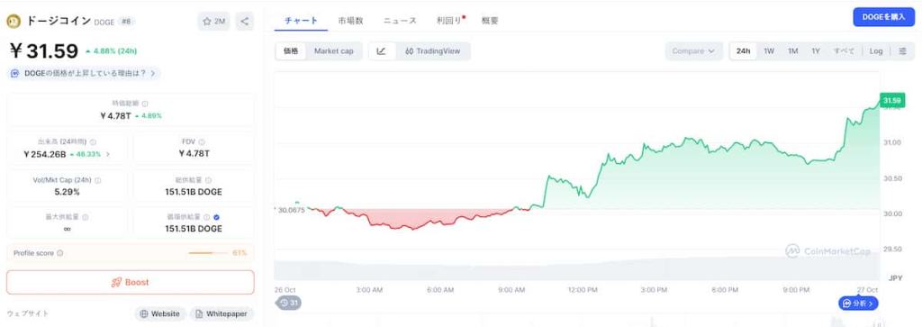Show info icon next to FDV

tap(202, 141)
